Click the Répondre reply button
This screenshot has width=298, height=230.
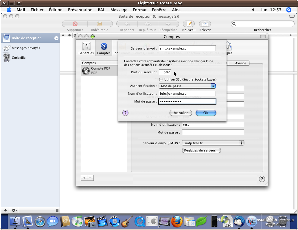127,24
